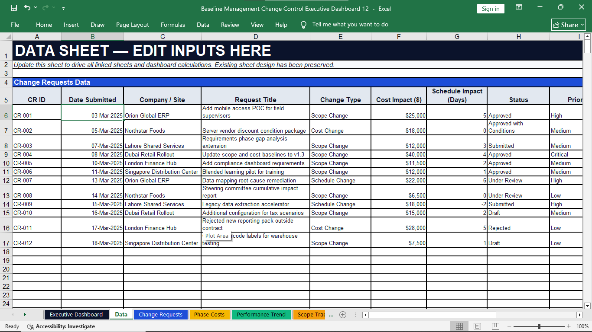This screenshot has height=332, width=592.
Task: Switch to Page Layout view icon
Action: [477, 326]
